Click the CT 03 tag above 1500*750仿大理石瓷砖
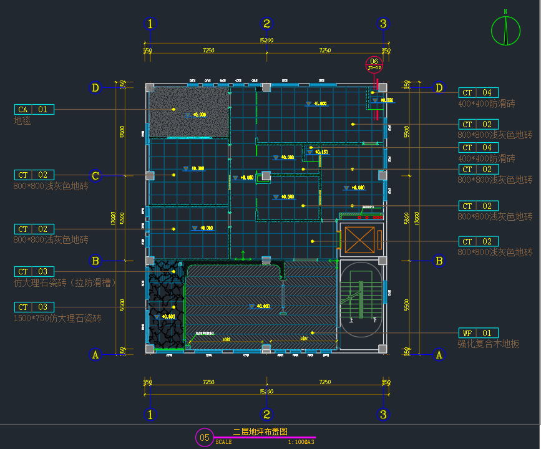This screenshot has width=541, height=449. 34,307
